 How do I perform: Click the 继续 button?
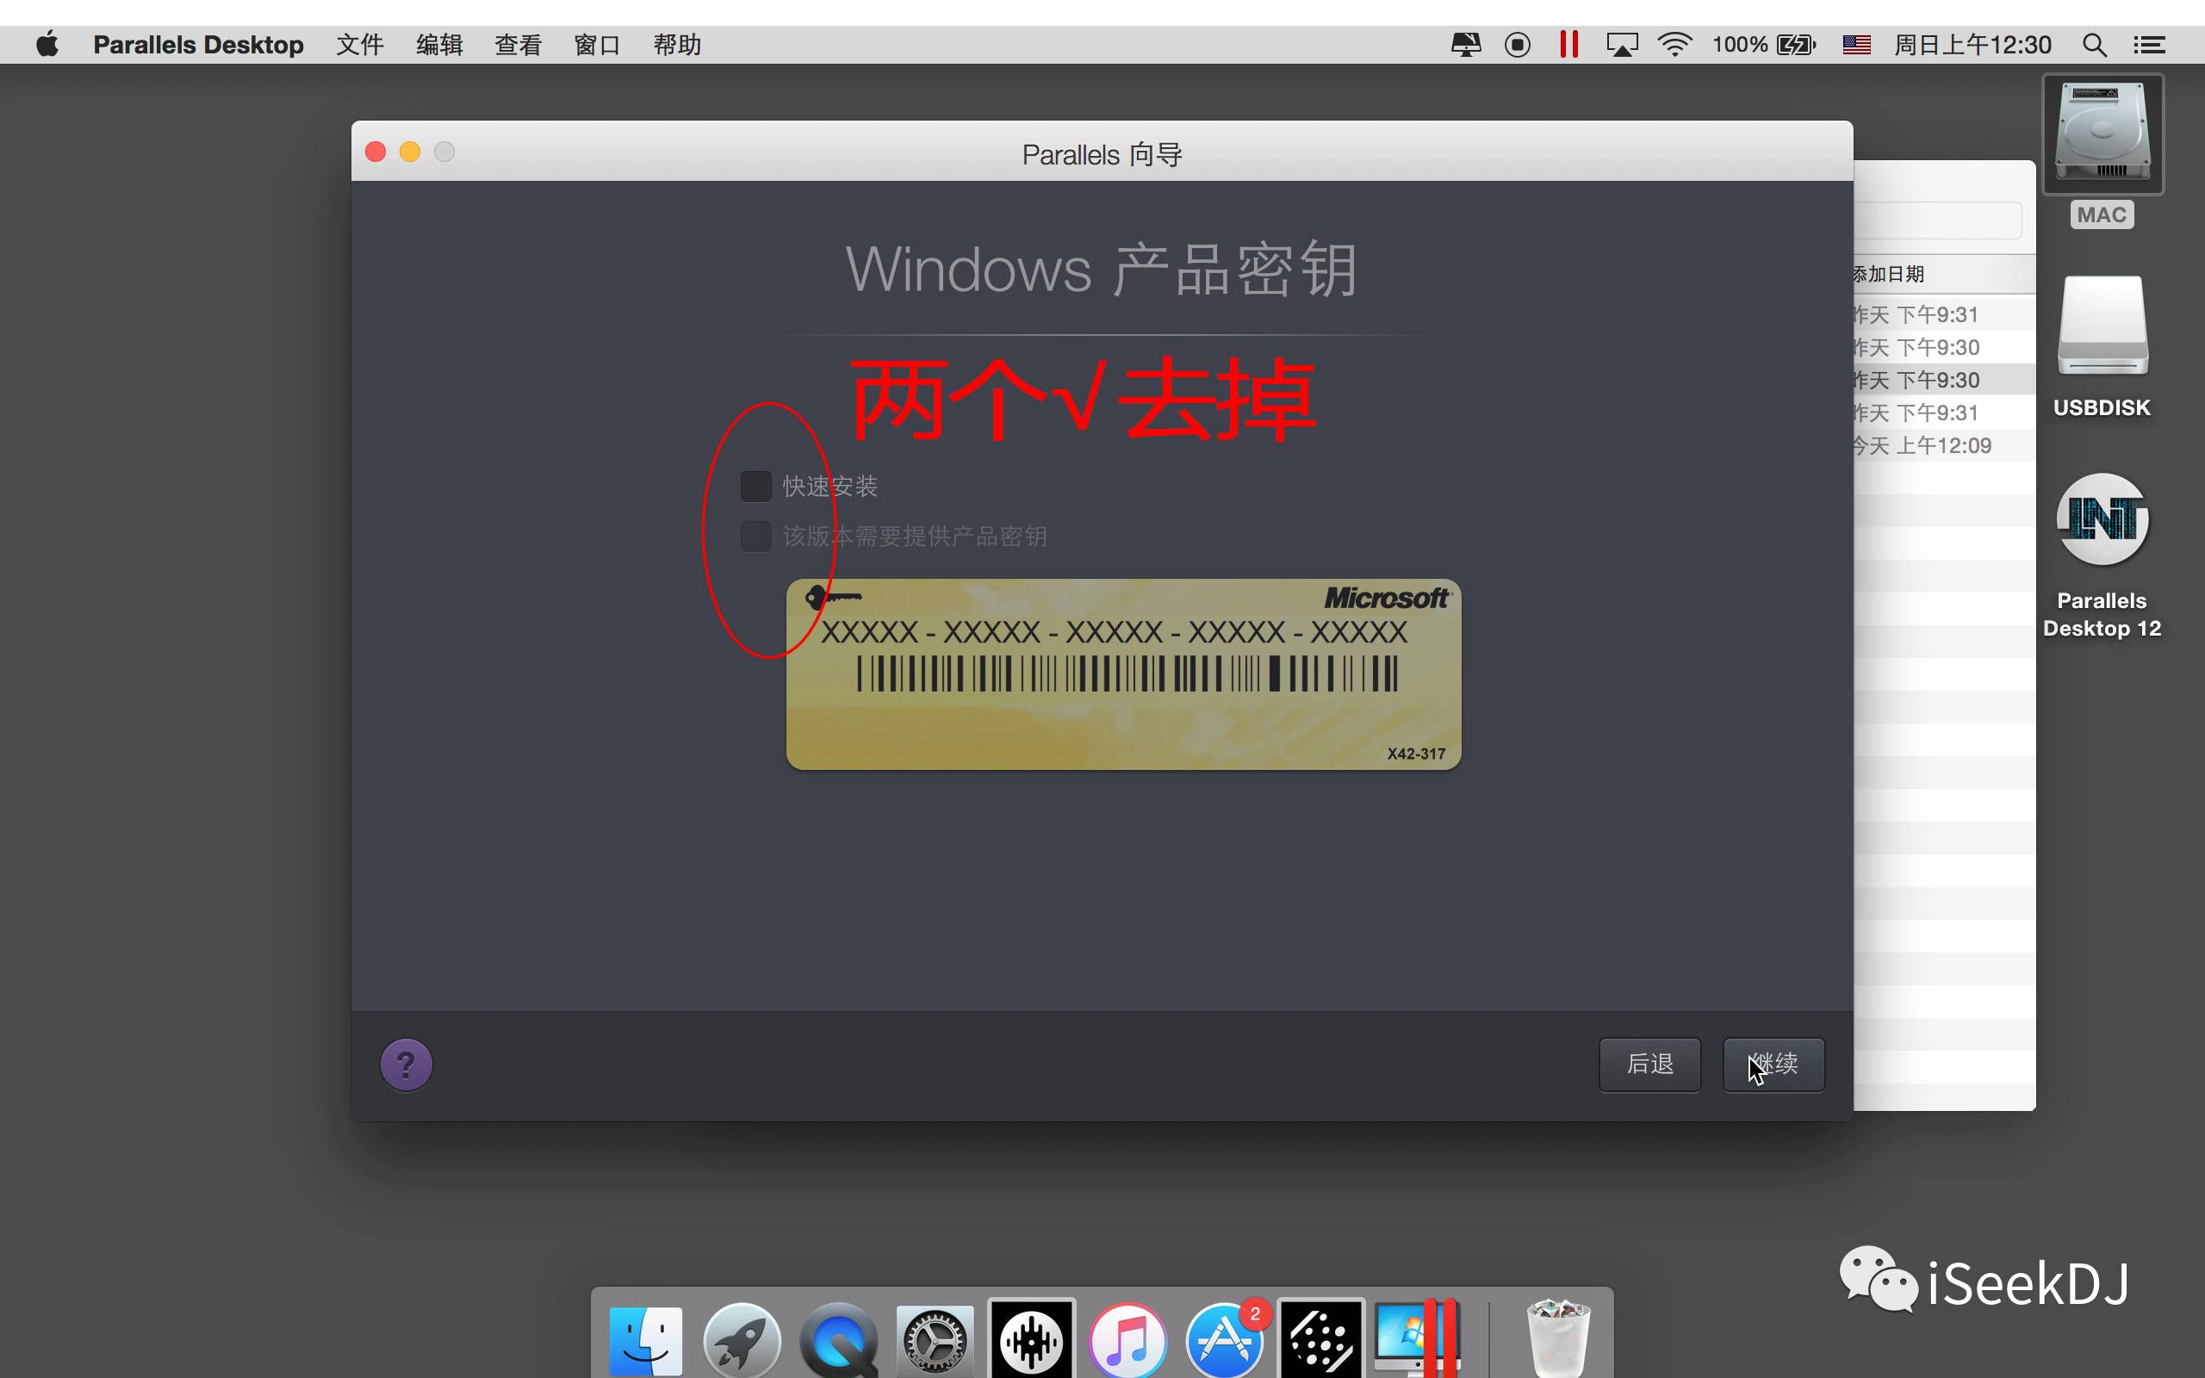pos(1773,1064)
